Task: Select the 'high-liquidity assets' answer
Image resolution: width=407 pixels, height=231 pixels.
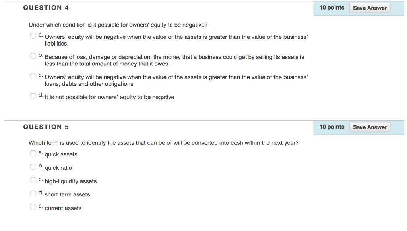Action: pyautogui.click(x=33, y=180)
